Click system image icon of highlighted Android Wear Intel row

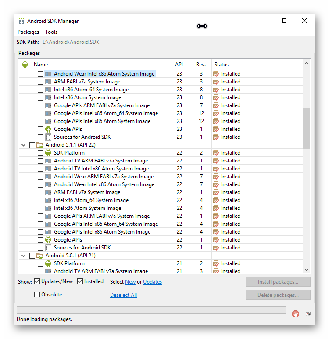pyautogui.click(x=48, y=74)
